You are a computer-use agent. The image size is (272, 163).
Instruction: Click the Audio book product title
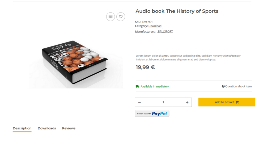pyautogui.click(x=177, y=11)
